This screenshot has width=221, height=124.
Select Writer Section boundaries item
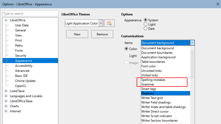166,120
